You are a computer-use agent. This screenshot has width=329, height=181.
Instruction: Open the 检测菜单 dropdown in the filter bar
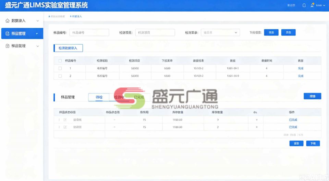(220, 32)
